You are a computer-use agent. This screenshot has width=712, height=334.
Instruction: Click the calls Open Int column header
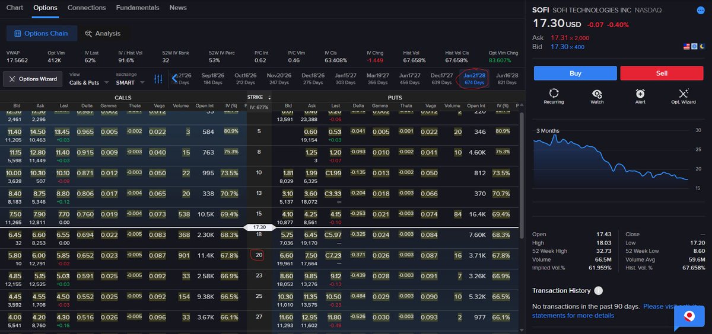coord(205,106)
